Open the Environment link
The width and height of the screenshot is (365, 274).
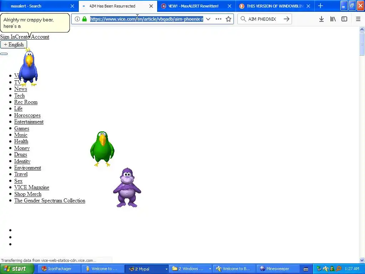coord(27,168)
